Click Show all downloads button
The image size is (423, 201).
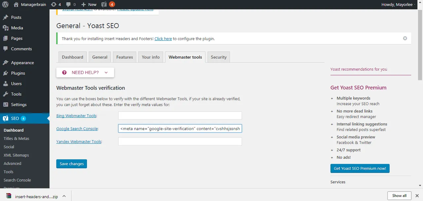pos(399,195)
